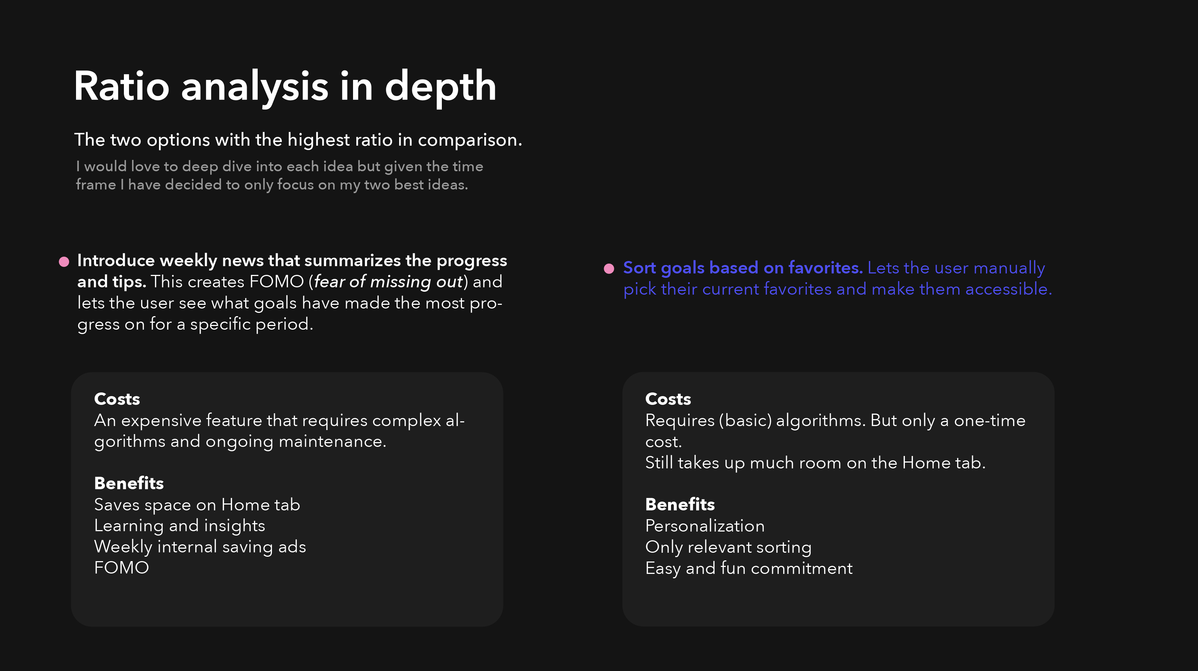Click the gray 'deep dive into each idea' note
Screen dimensions: 1198x671
279,175
